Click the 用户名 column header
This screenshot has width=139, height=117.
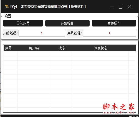click(34, 48)
